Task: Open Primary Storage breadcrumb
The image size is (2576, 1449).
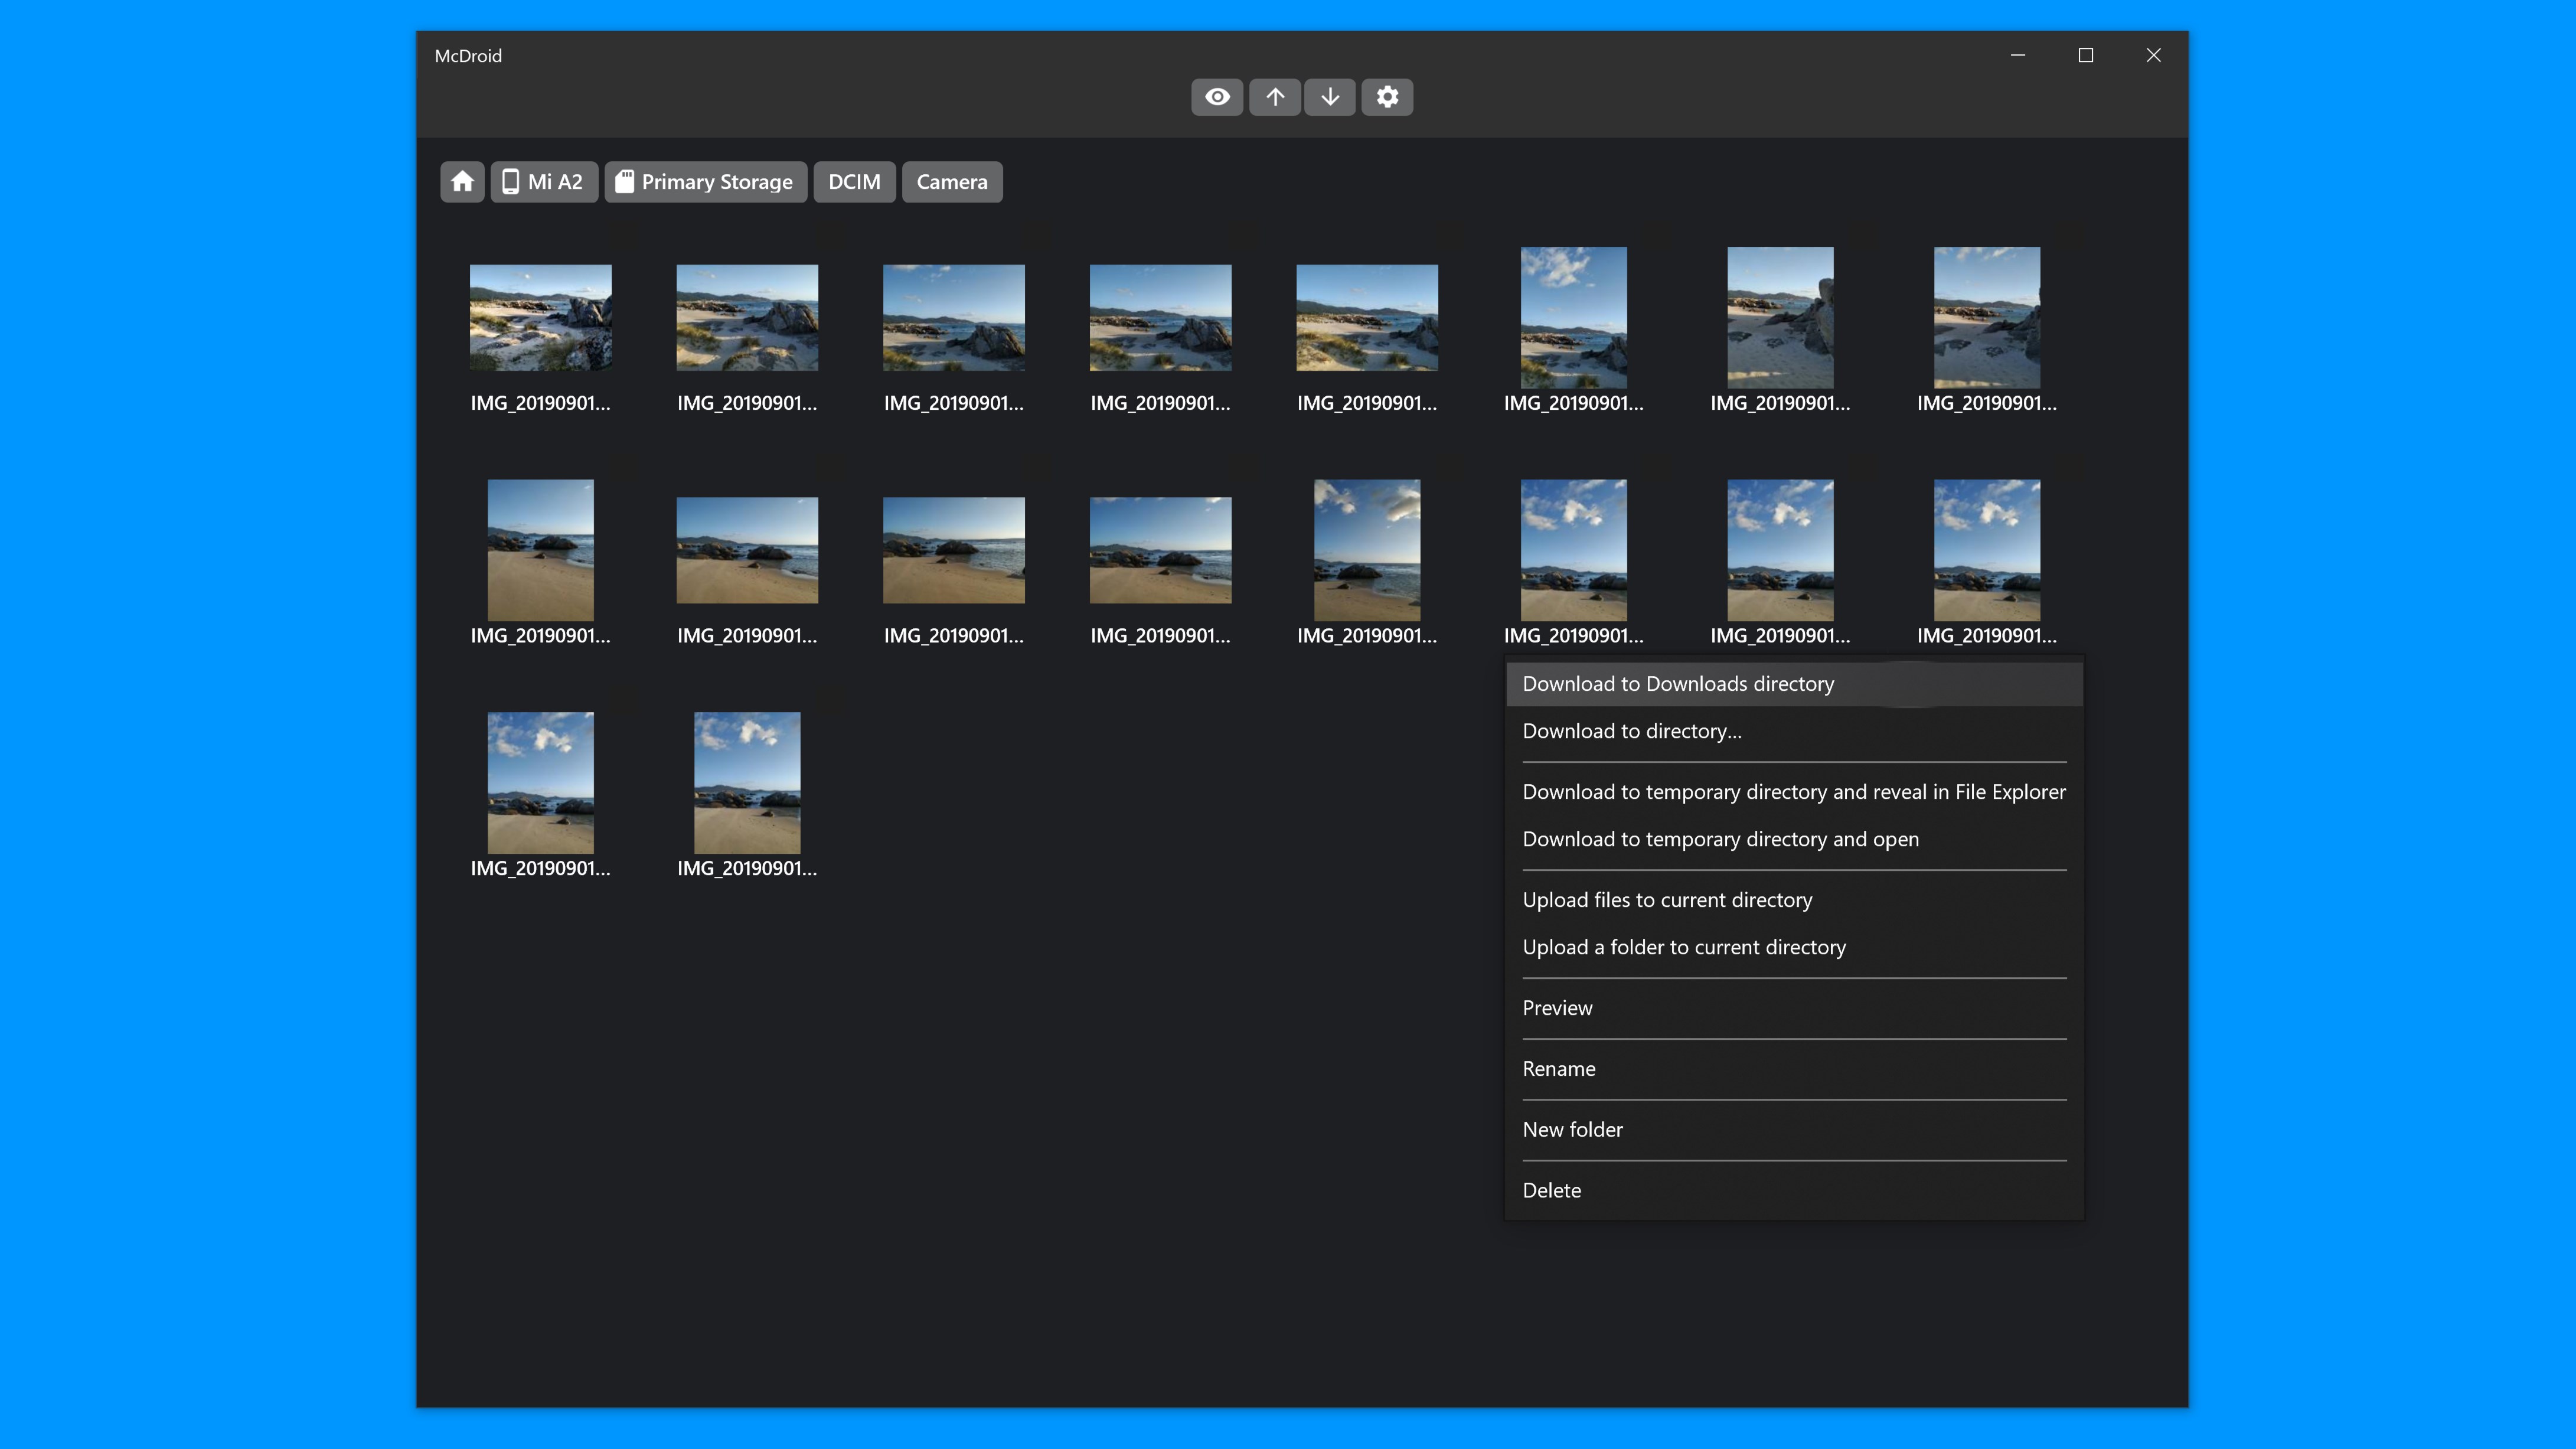Action: click(x=706, y=182)
